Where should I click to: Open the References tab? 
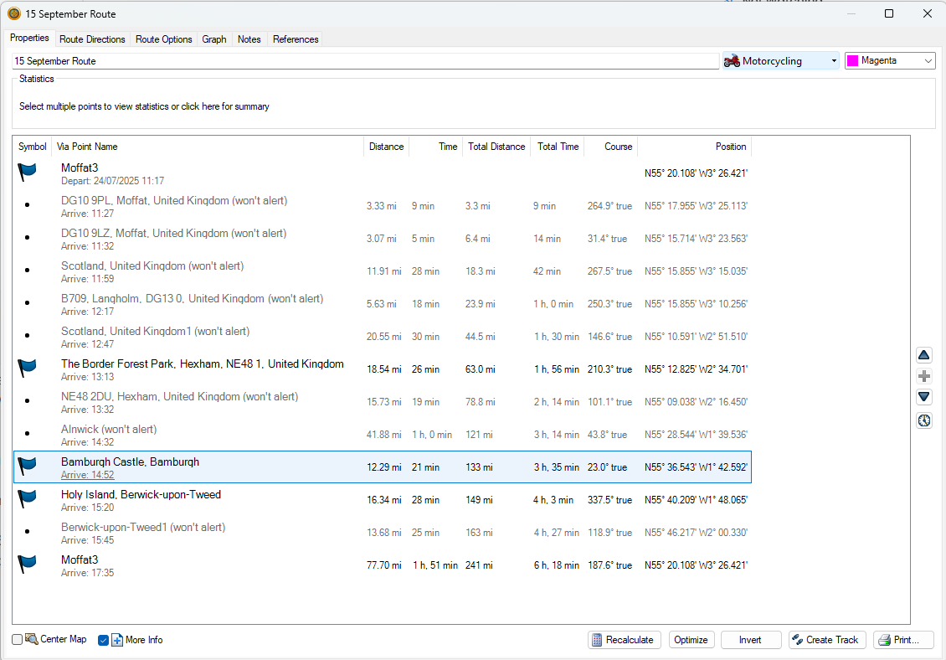[x=296, y=39]
